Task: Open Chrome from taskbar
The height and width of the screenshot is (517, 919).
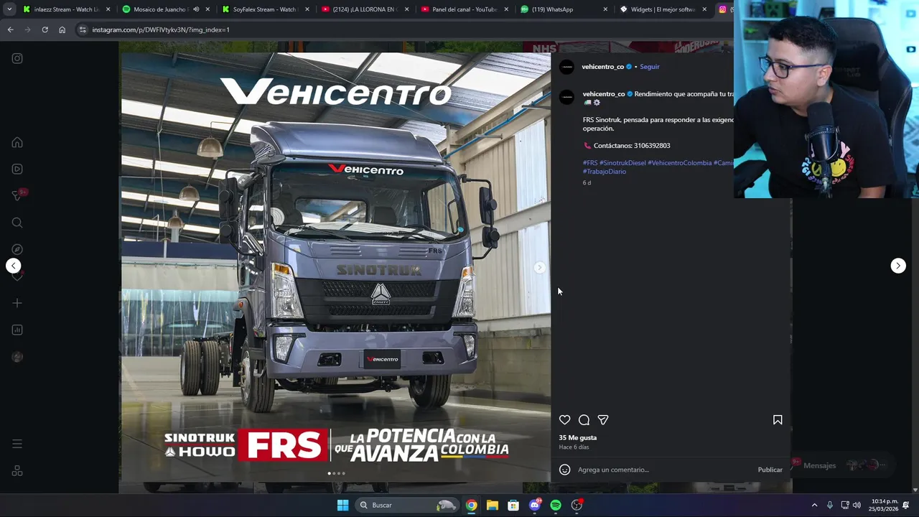Action: tap(471, 505)
